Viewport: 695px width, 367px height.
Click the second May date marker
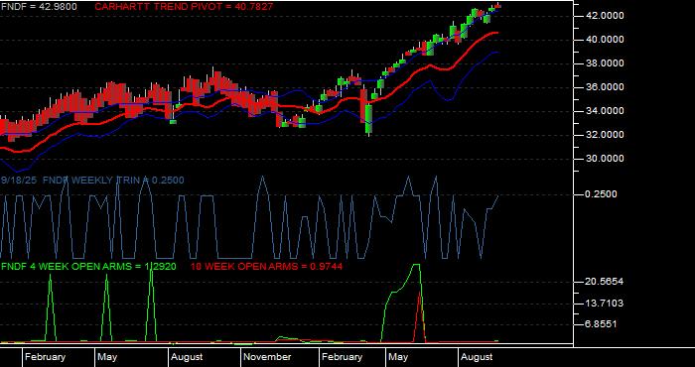click(x=398, y=357)
